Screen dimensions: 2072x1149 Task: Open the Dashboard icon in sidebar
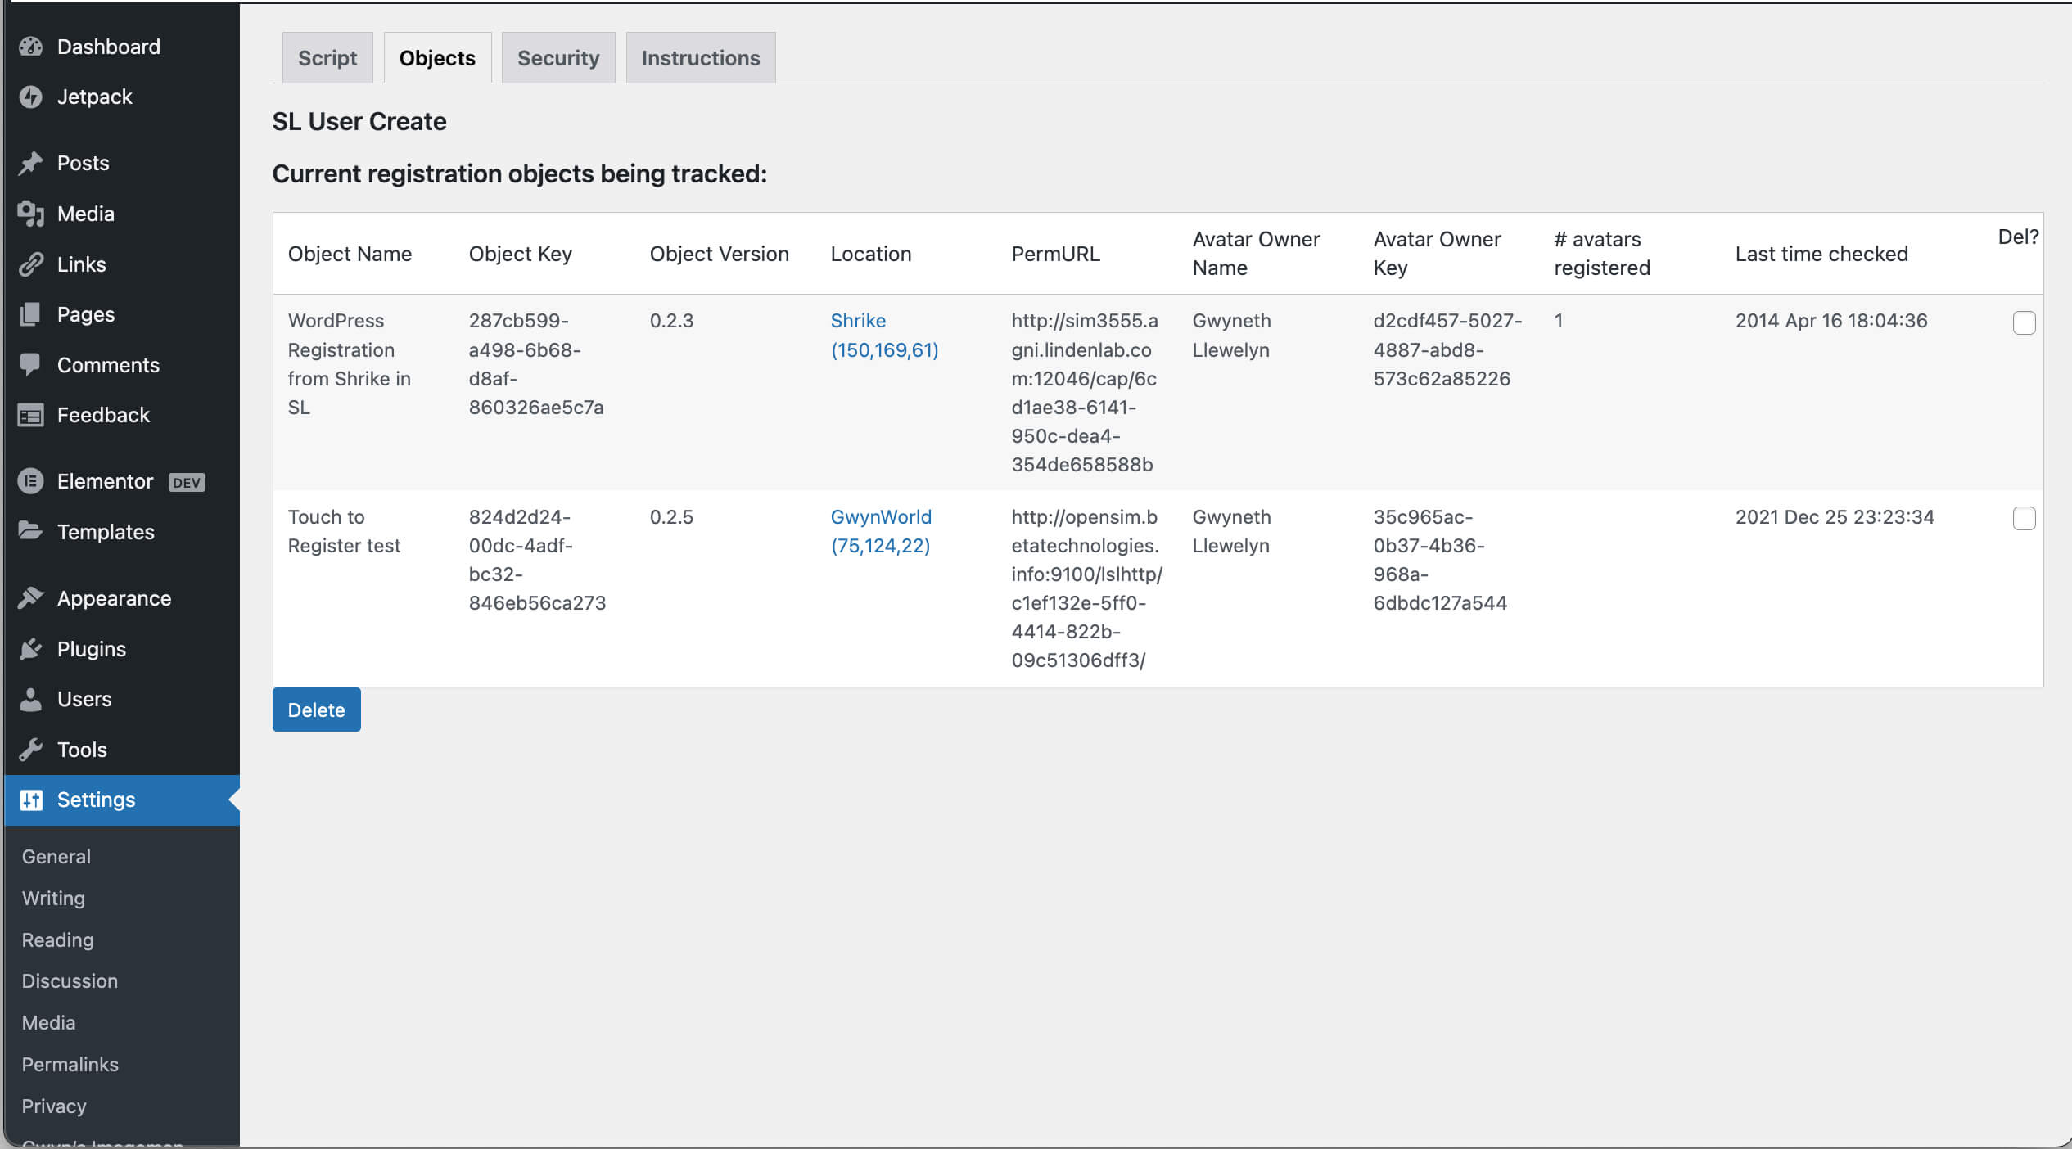(x=31, y=47)
